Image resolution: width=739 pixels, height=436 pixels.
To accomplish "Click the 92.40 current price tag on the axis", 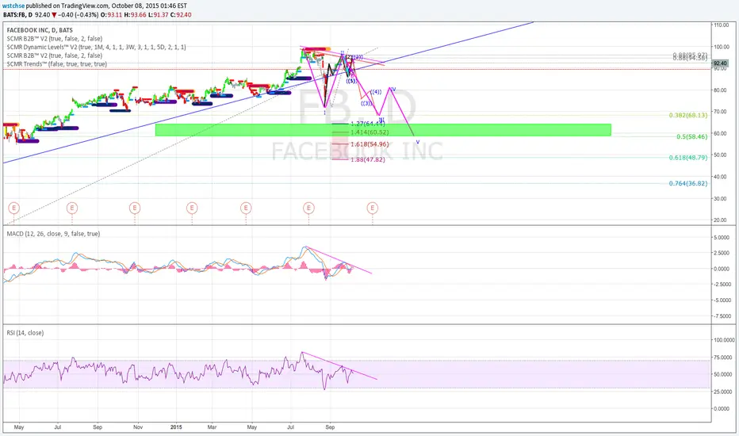I will 721,63.
